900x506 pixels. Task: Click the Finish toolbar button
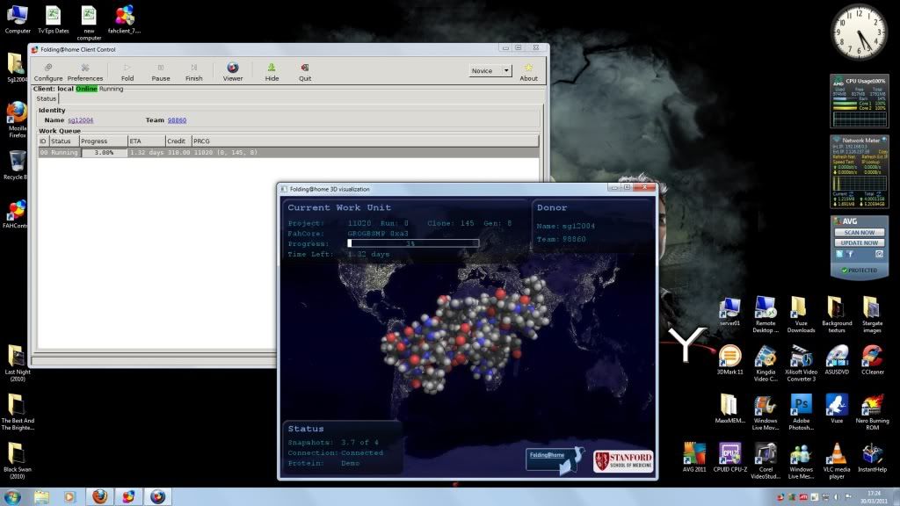[x=194, y=72]
